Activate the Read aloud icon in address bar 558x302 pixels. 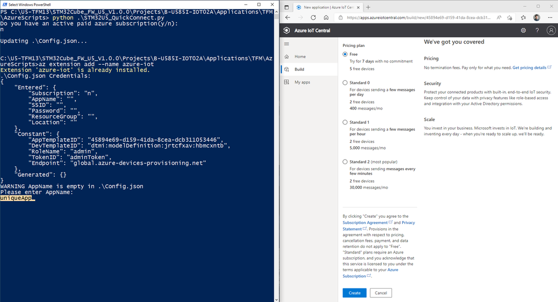tap(499, 17)
